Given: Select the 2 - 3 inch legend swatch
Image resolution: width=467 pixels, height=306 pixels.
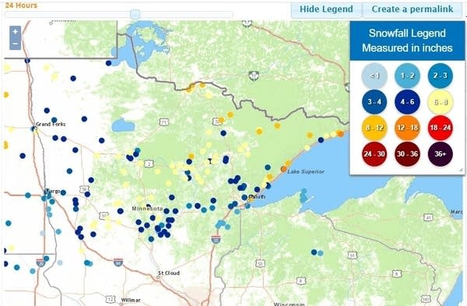Looking at the screenshot, I should pyautogui.click(x=441, y=76).
